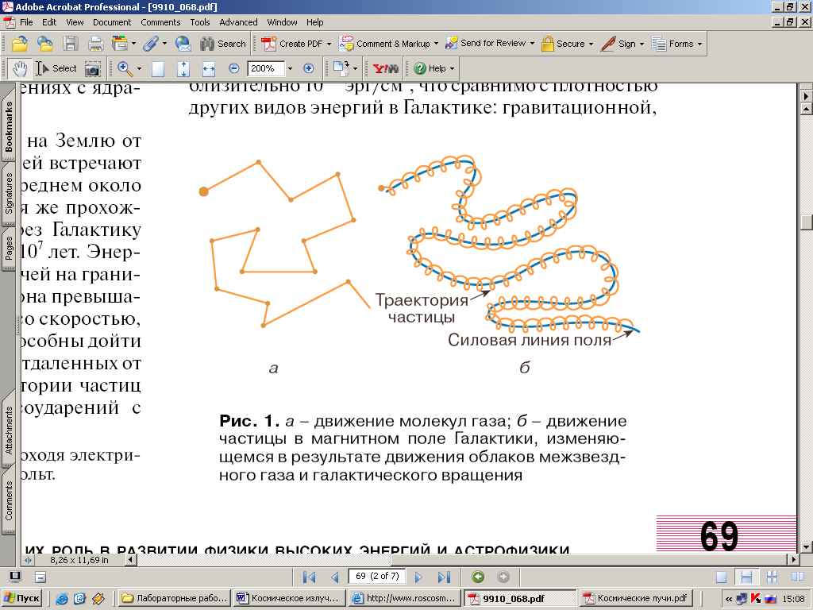Open the Window menu

click(282, 22)
